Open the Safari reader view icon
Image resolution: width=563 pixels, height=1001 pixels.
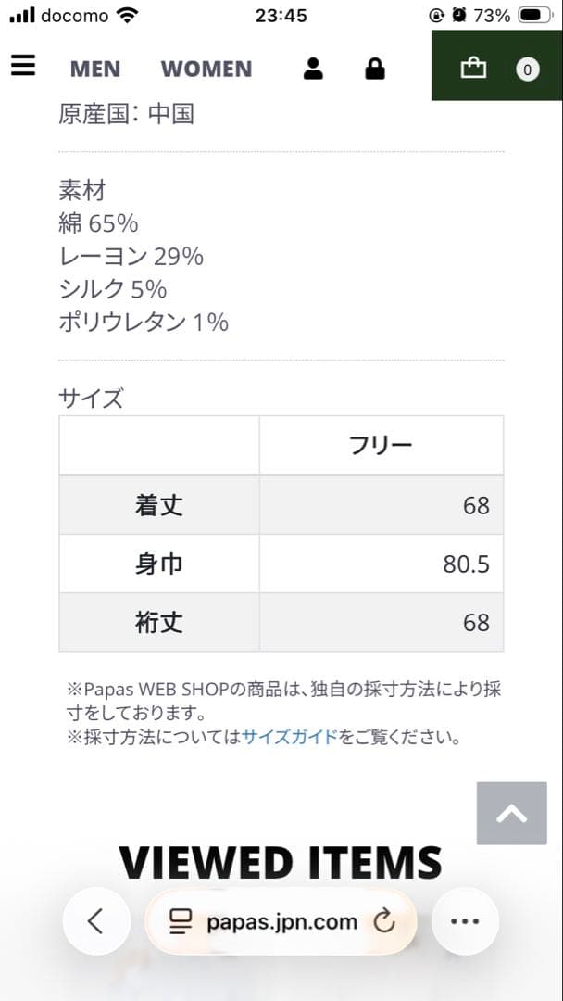point(179,921)
